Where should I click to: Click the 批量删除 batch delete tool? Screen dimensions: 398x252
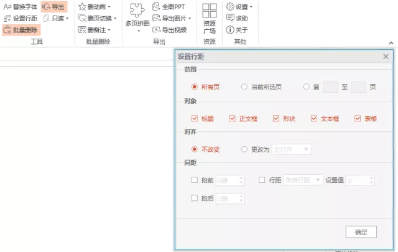pos(21,30)
